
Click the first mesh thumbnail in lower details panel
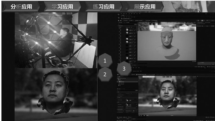coord(127,100)
